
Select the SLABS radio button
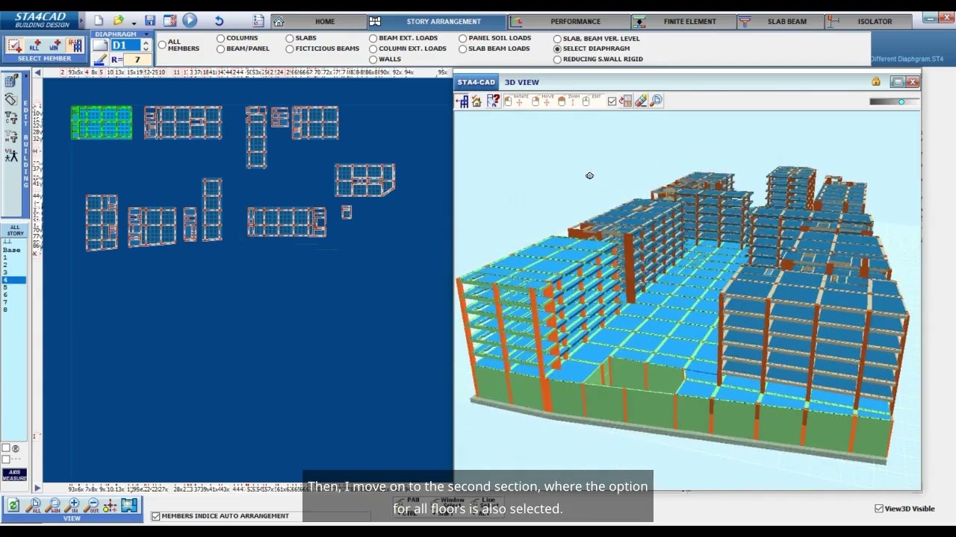pyautogui.click(x=289, y=38)
